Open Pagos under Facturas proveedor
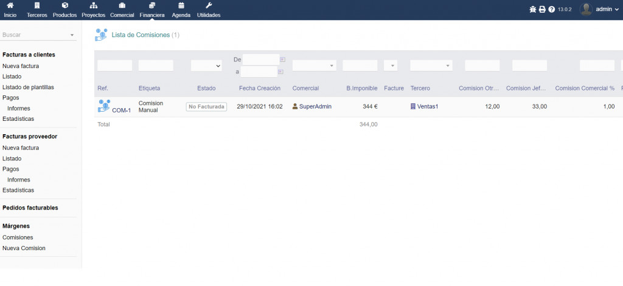Viewport: 623px width, 286px height. tap(11, 169)
